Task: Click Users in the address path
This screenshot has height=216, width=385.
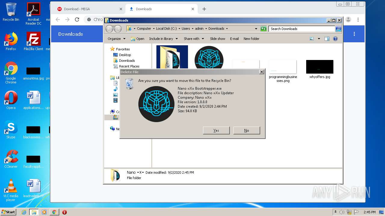Action: pos(186,28)
